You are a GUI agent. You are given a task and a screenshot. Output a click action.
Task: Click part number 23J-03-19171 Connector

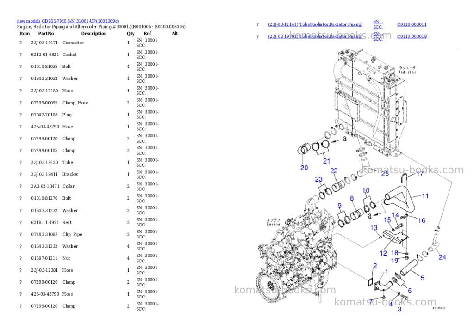pyautogui.click(x=44, y=43)
